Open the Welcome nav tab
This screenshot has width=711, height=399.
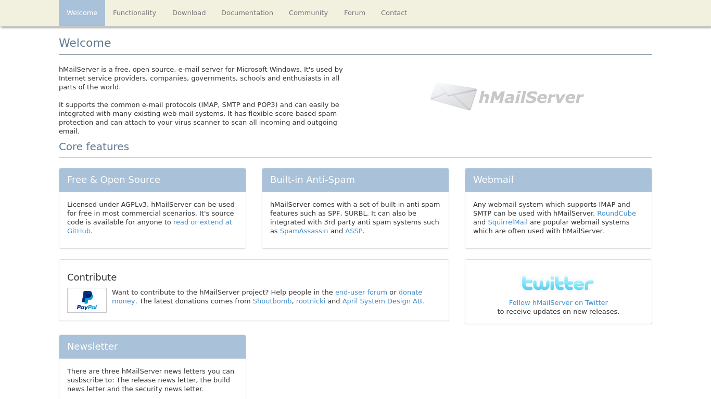82,13
